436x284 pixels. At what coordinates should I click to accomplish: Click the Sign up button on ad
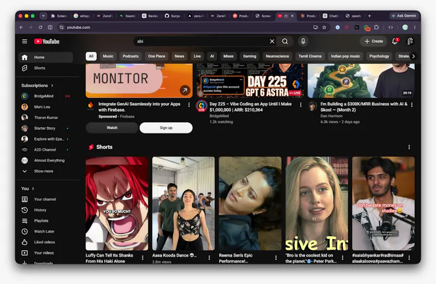(x=166, y=128)
